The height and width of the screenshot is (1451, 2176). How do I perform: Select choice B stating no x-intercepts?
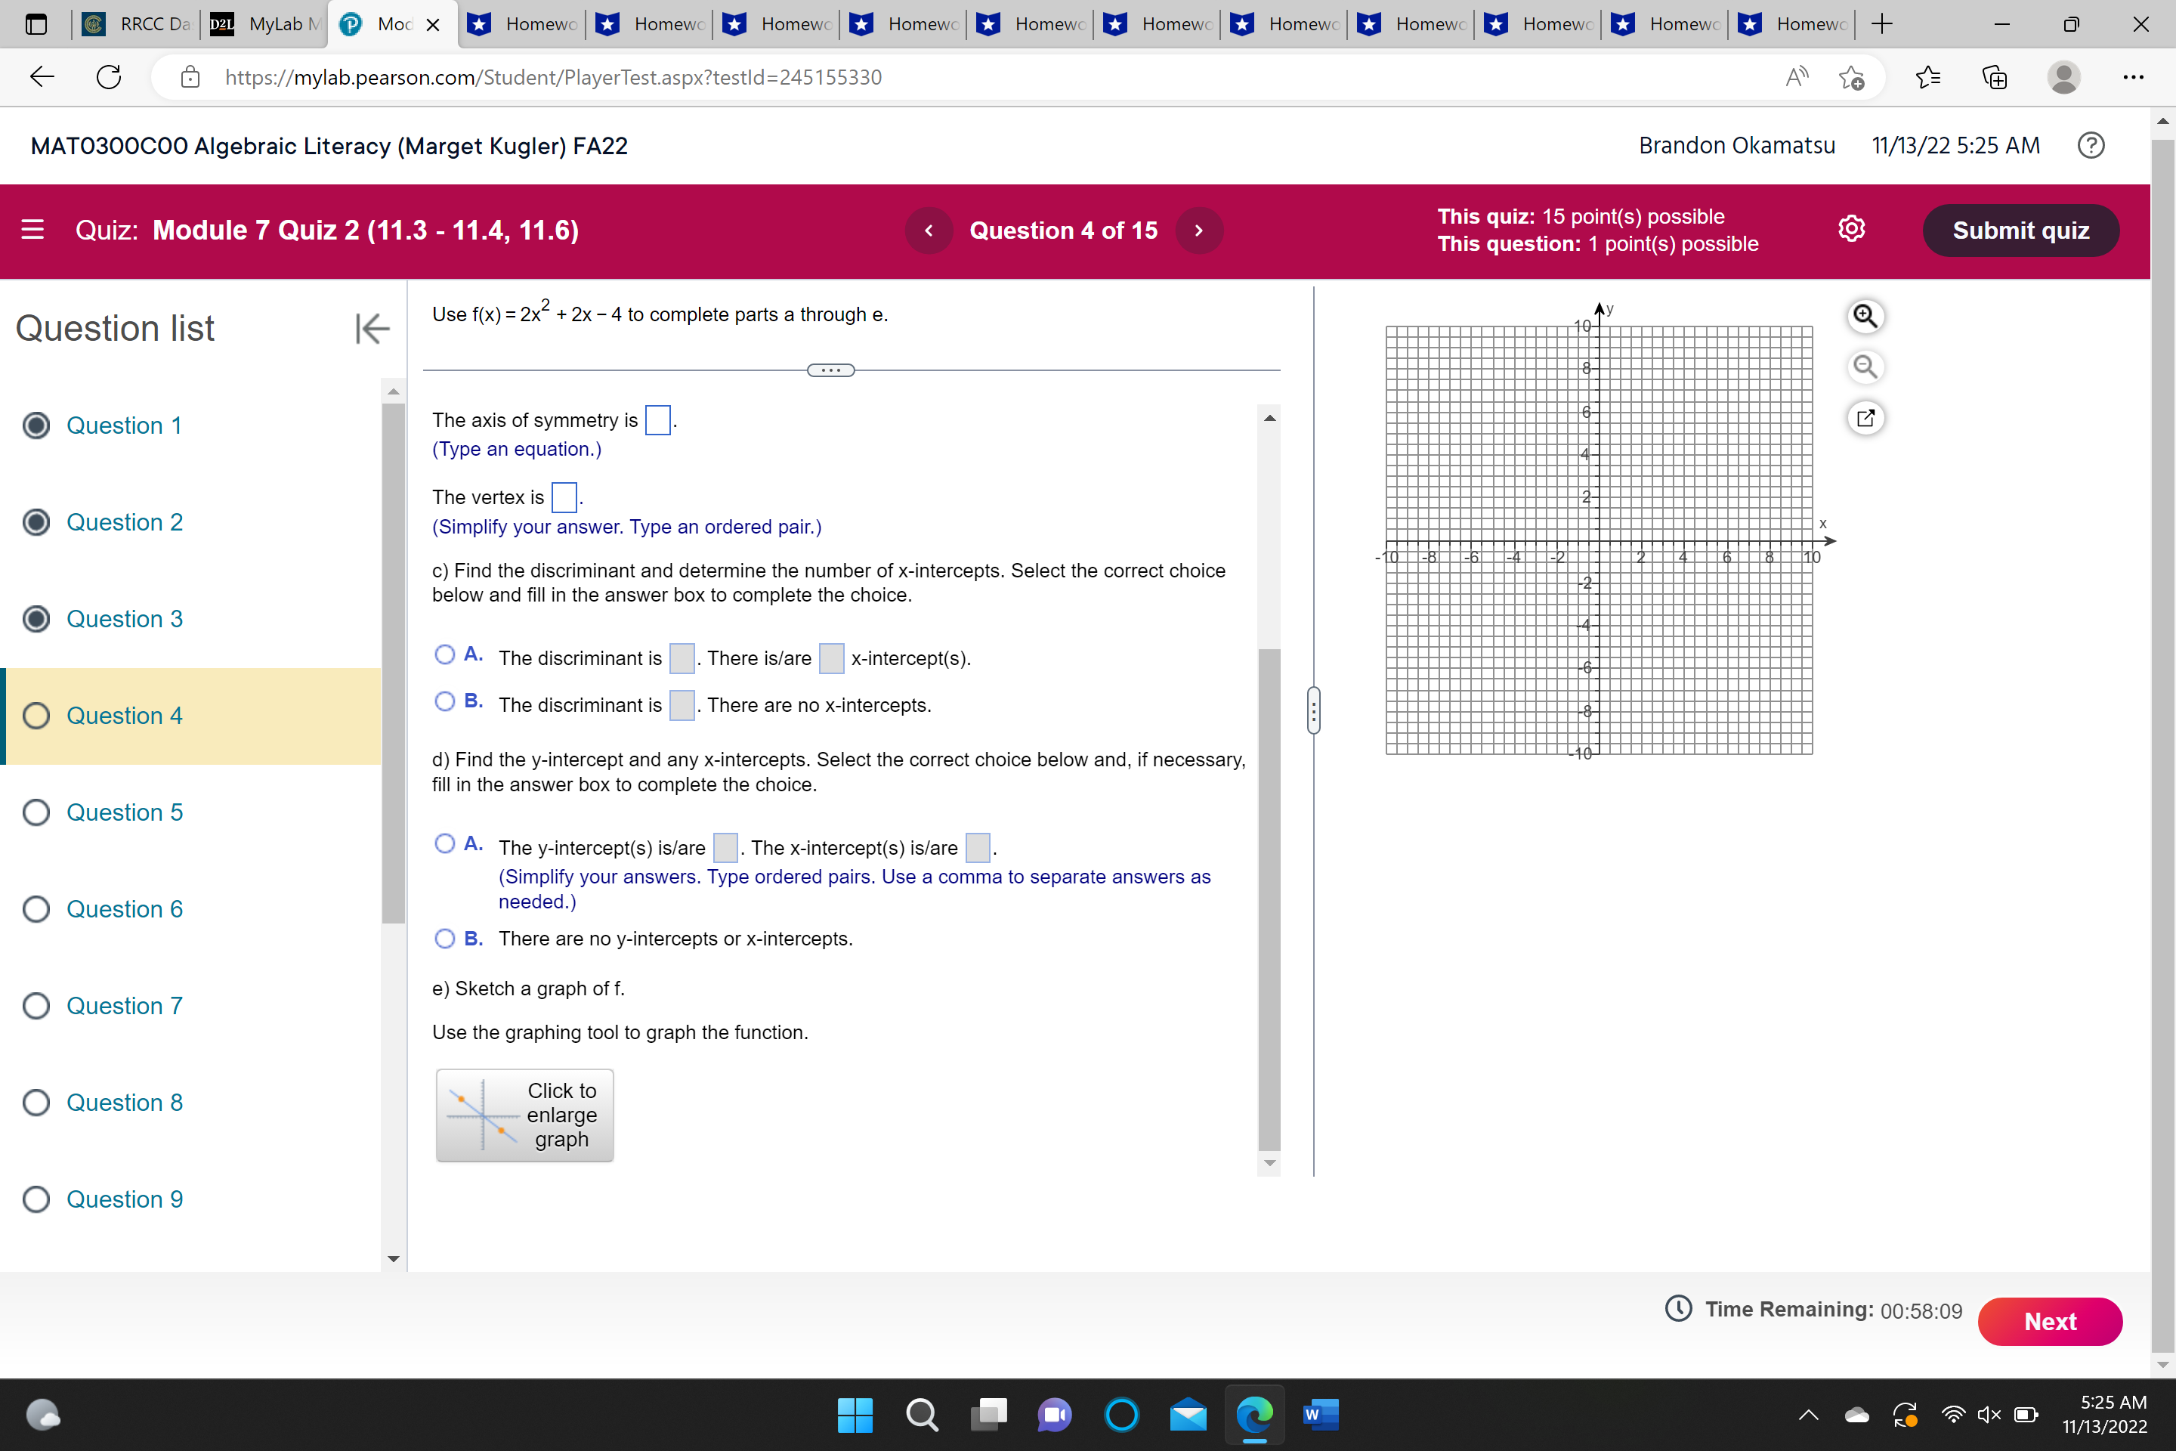445,701
